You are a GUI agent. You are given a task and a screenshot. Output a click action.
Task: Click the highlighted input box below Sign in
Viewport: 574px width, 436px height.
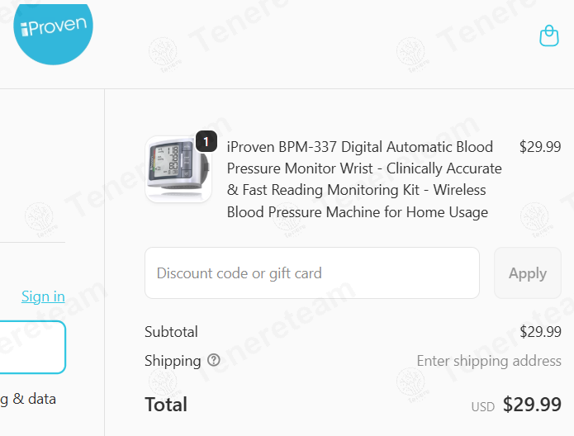32,348
